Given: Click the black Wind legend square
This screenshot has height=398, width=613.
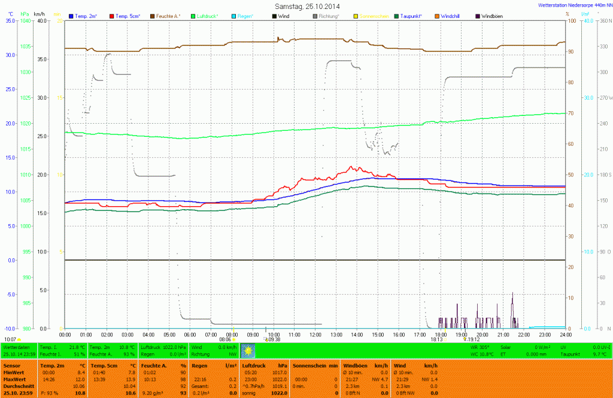Looking at the screenshot, I should (274, 15).
